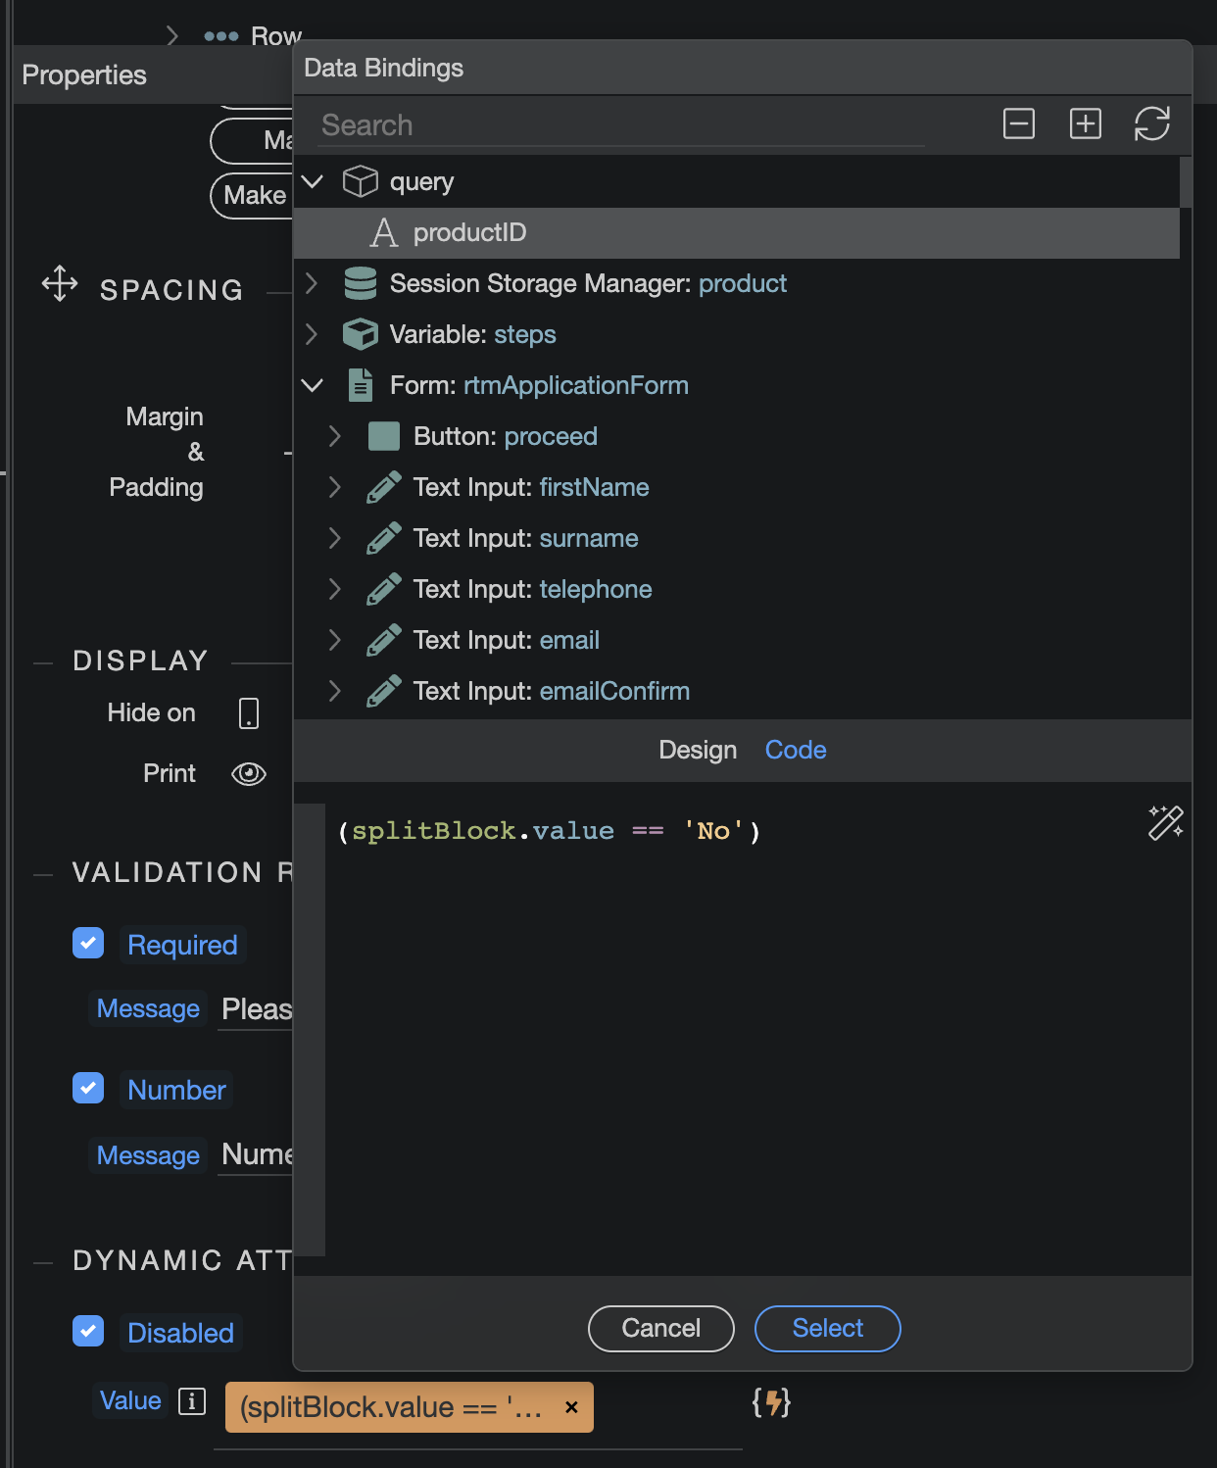
Task: Refresh the data bindings list
Action: tap(1152, 124)
